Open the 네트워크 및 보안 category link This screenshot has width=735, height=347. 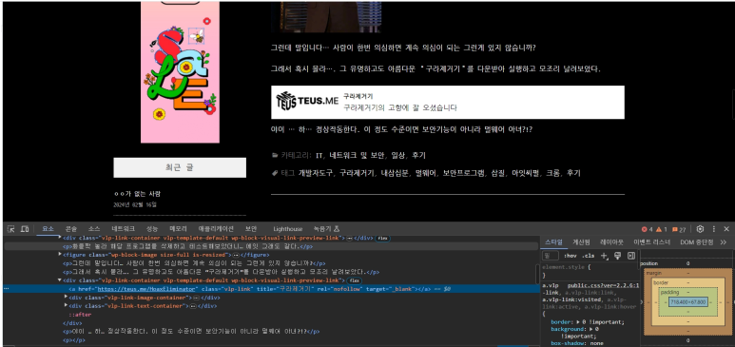358,155
